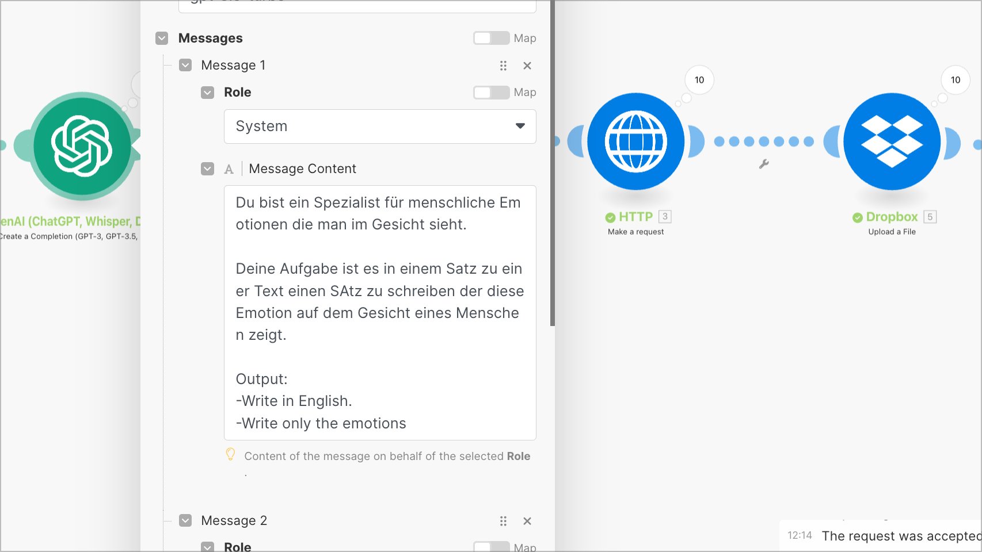Click the panel's vertical scrollbar
This screenshot has height=552, width=982.
click(x=553, y=163)
